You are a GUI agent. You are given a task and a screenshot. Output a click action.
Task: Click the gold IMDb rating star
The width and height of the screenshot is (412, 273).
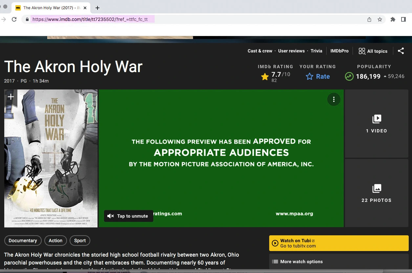coord(265,77)
